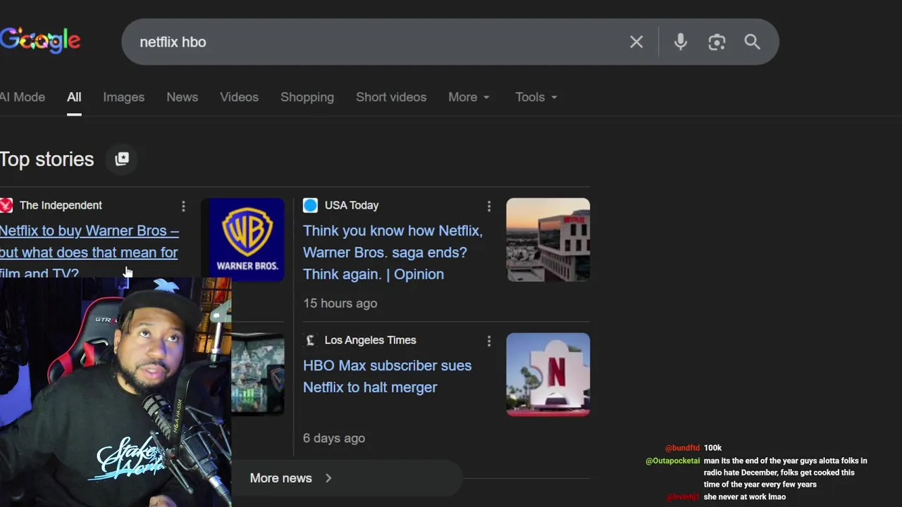This screenshot has width=902, height=507.
Task: Select the All results tab
Action: (x=74, y=97)
